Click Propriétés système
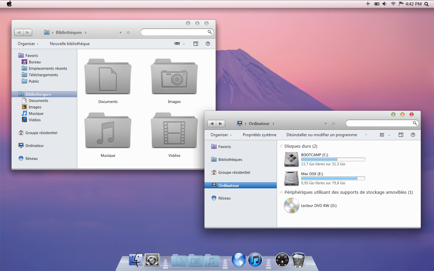Image resolution: width=434 pixels, height=271 pixels. pos(259,135)
